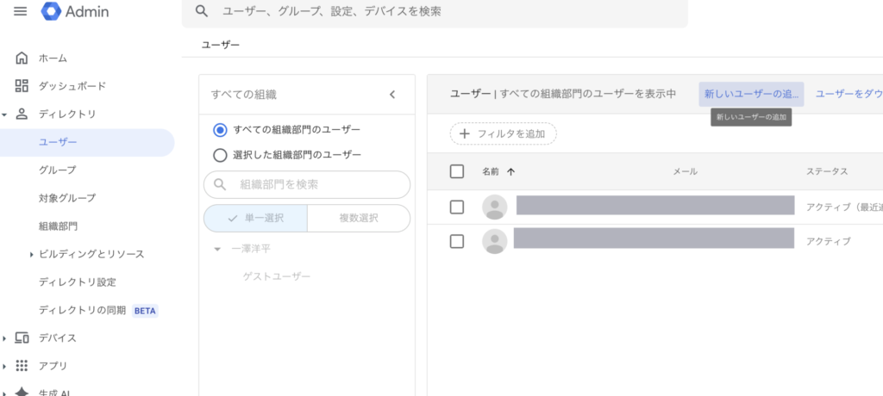Select 選択した組織部門のユーザー radio button

point(220,155)
